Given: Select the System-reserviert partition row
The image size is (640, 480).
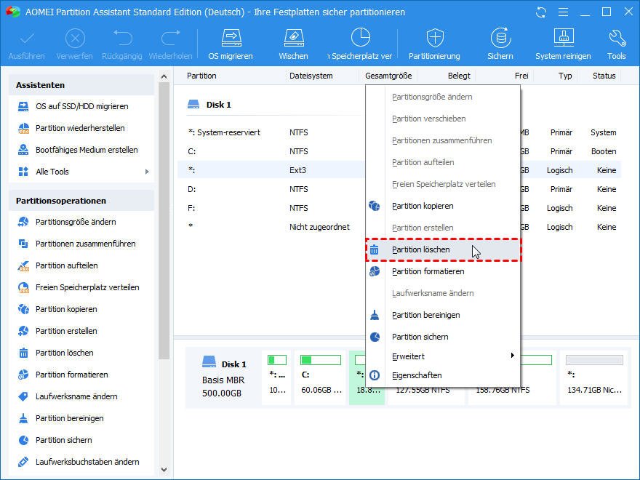Looking at the screenshot, I should pos(399,132).
